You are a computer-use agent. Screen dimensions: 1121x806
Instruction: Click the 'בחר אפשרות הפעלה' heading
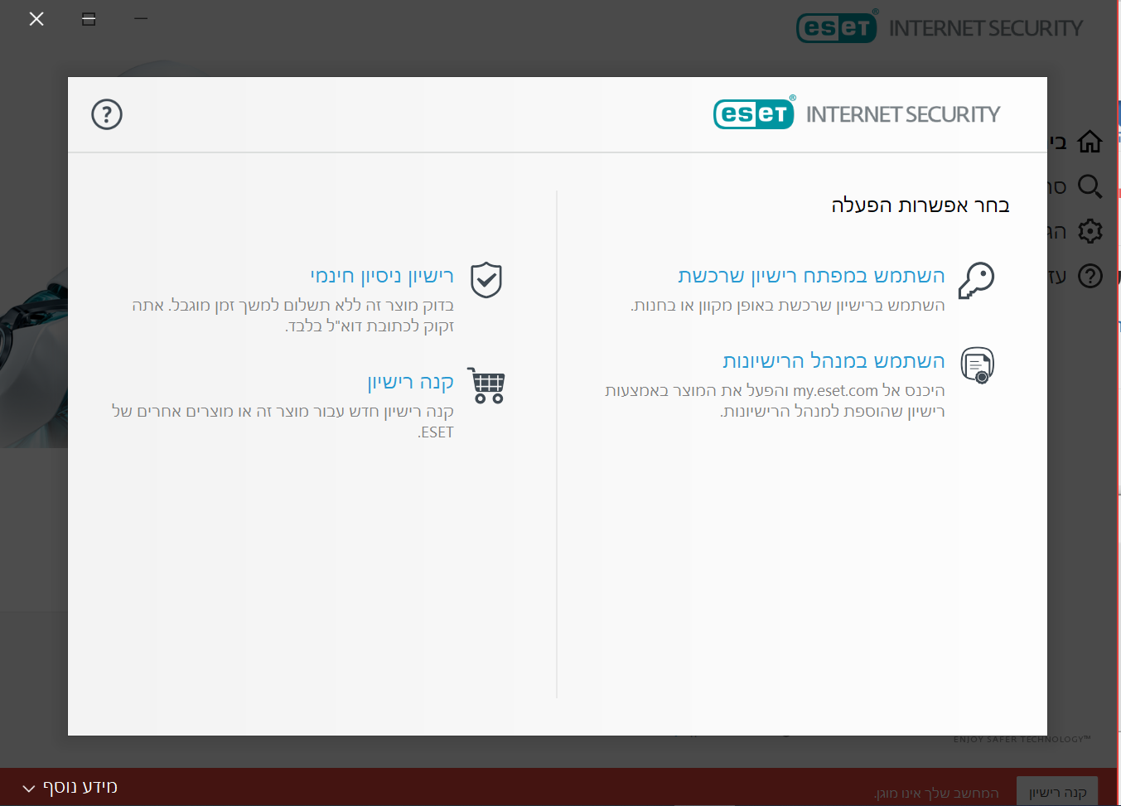920,205
